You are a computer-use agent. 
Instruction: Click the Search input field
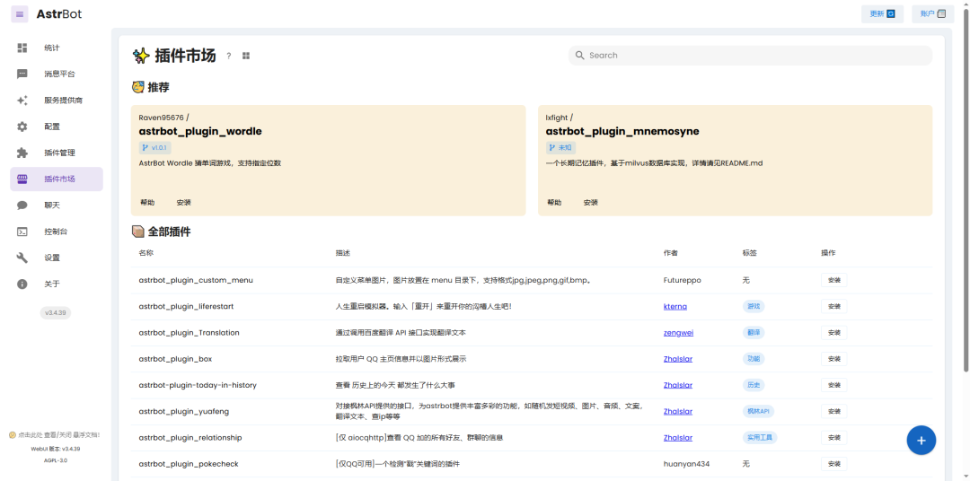[x=750, y=55]
